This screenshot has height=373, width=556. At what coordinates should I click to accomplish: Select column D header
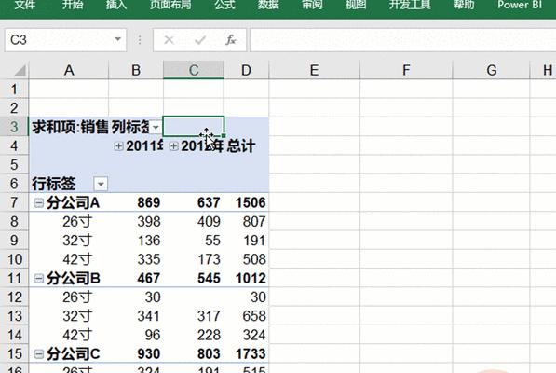246,70
